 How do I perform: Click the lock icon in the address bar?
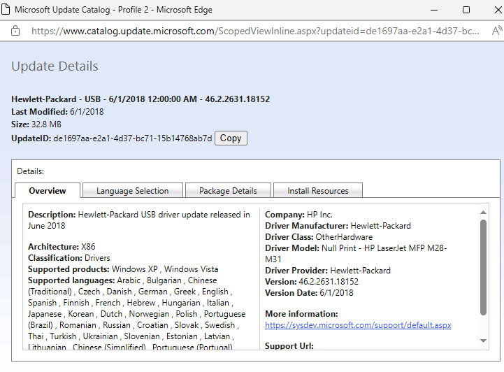[x=15, y=31]
